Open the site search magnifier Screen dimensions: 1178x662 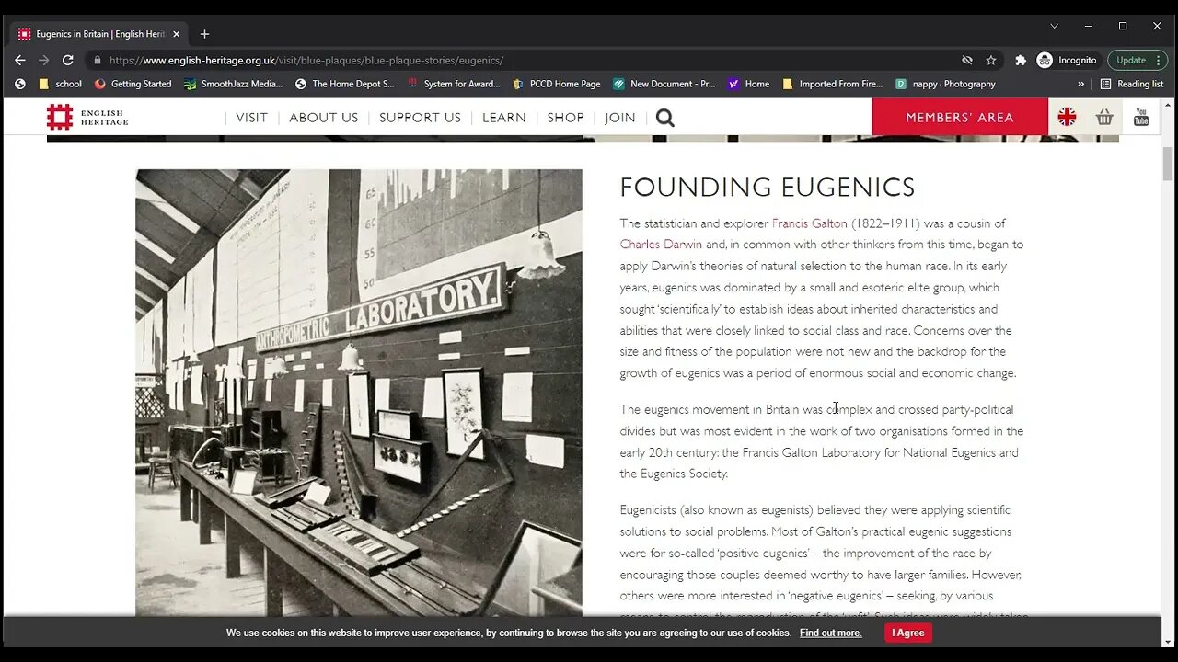tap(665, 118)
